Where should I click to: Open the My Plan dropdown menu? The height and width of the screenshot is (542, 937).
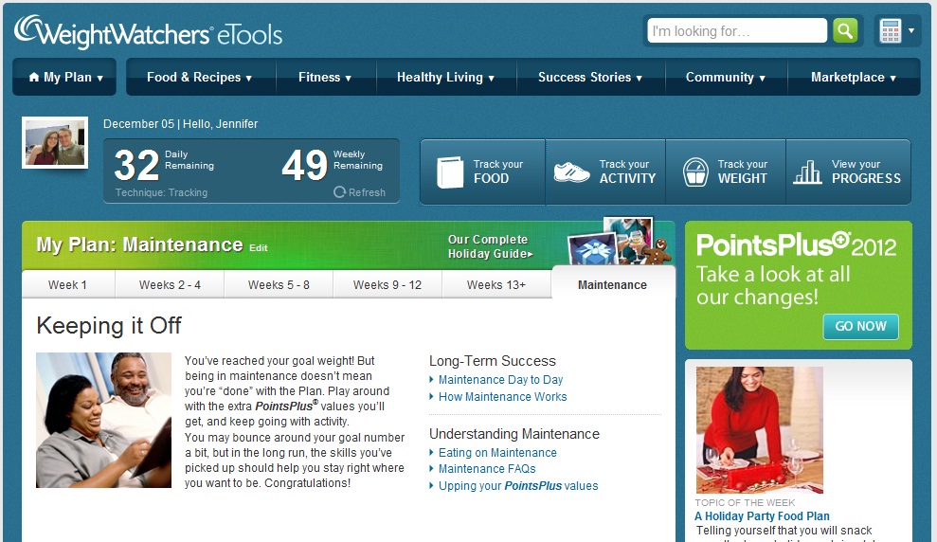coord(64,77)
